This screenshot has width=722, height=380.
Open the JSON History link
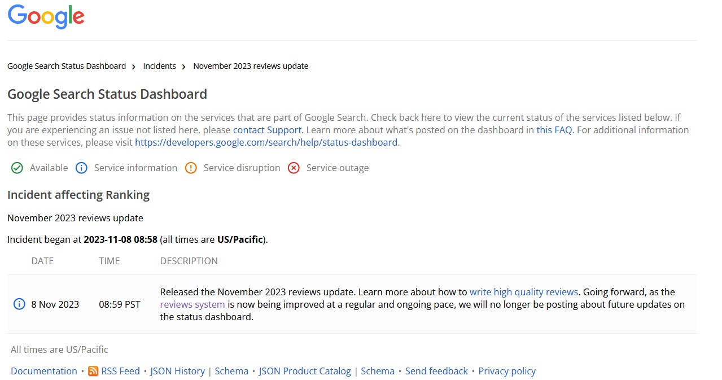(x=177, y=371)
